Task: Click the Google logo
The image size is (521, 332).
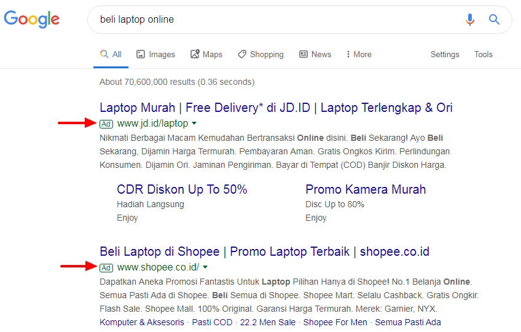Action: click(x=32, y=20)
